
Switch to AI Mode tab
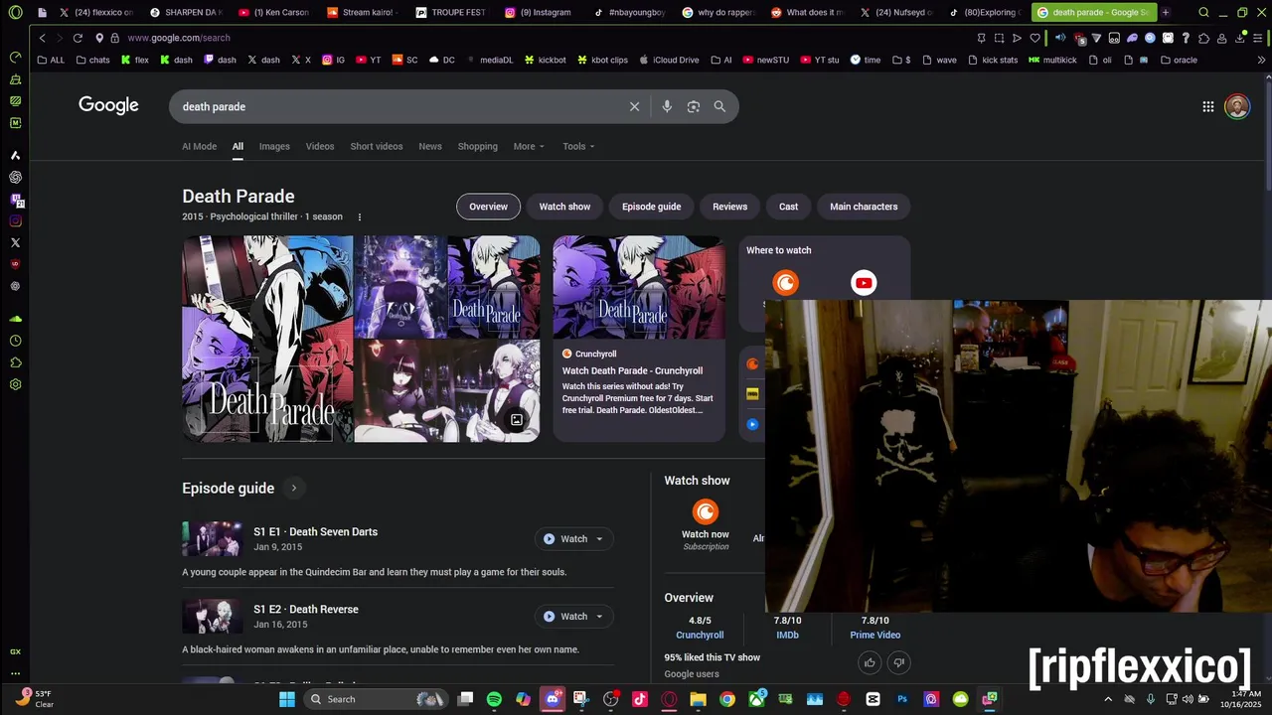199,146
